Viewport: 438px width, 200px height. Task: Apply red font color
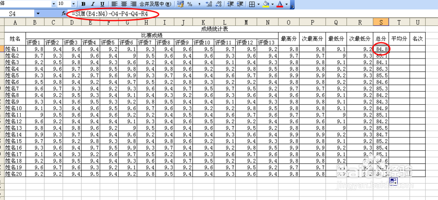[x=280, y=4]
